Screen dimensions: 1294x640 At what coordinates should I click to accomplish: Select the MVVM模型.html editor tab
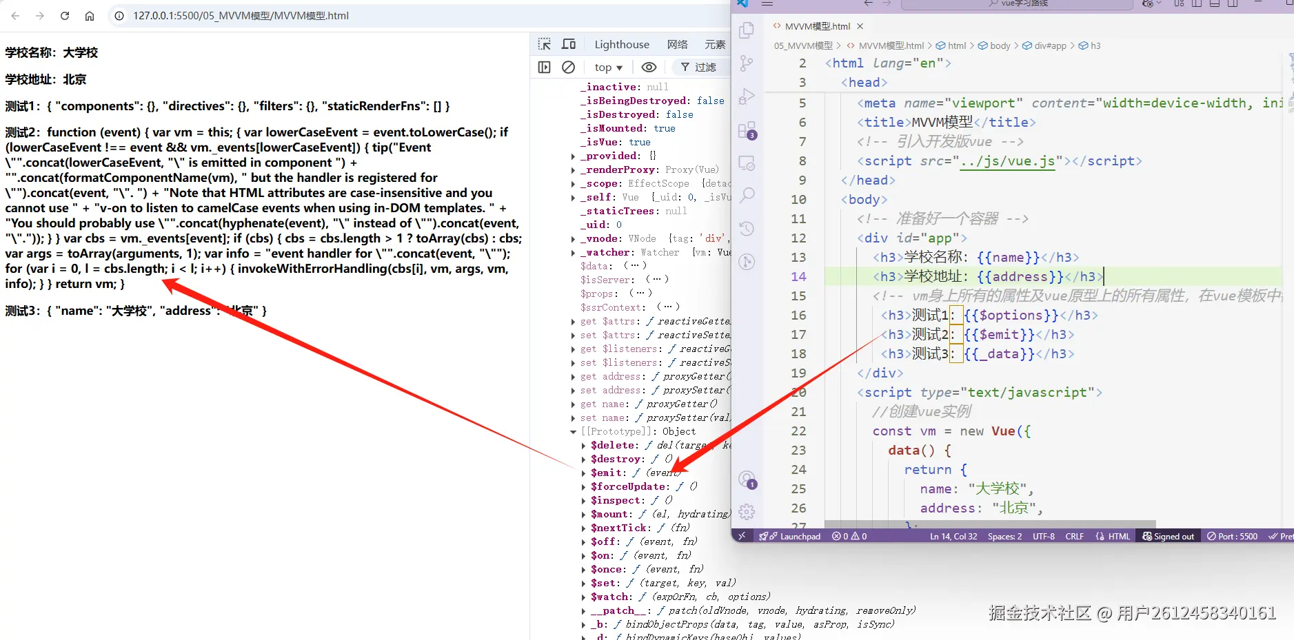[818, 26]
